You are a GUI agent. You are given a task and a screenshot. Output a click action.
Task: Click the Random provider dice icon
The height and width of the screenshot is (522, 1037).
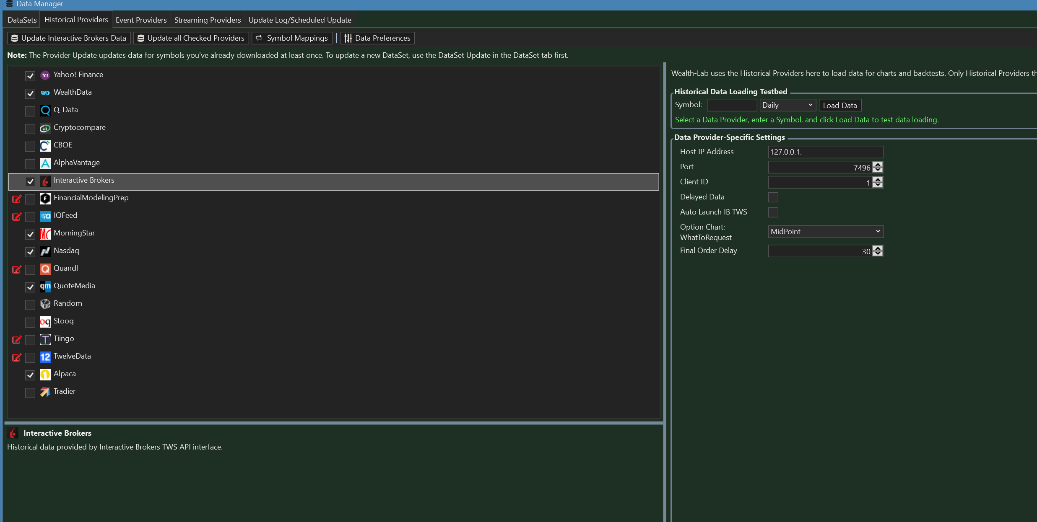point(45,304)
